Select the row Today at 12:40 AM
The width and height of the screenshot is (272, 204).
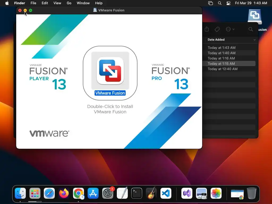(x=229, y=69)
